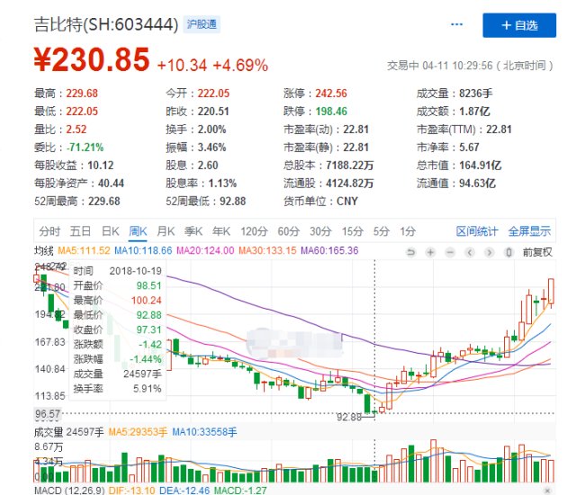This screenshot has height=495, width=576.
Task: Select the 30分 chart tab
Action: click(x=320, y=231)
